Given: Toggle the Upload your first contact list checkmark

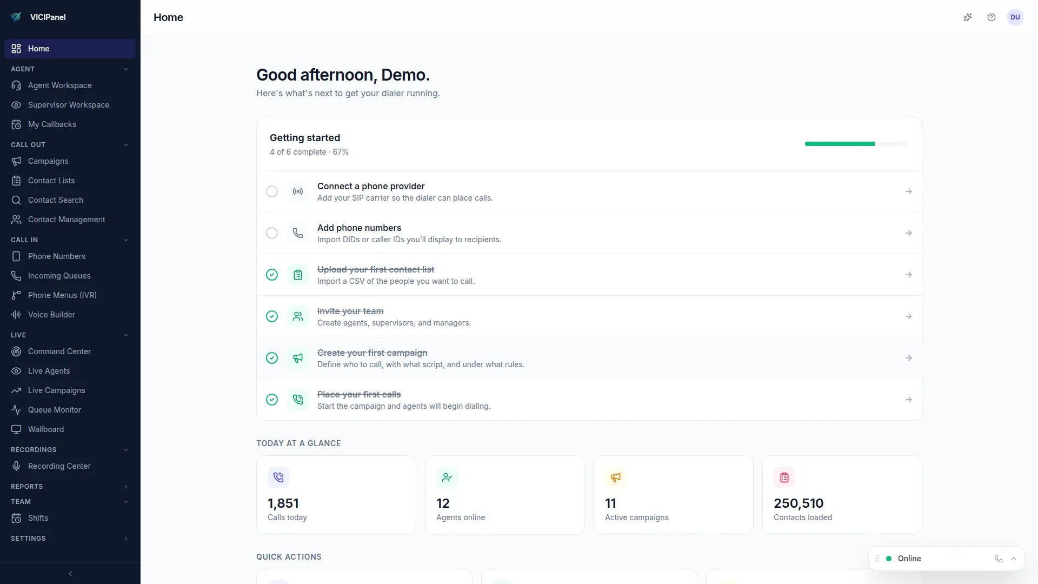Looking at the screenshot, I should coord(272,275).
